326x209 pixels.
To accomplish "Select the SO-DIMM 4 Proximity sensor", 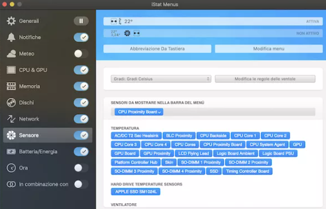I will click(x=182, y=171).
